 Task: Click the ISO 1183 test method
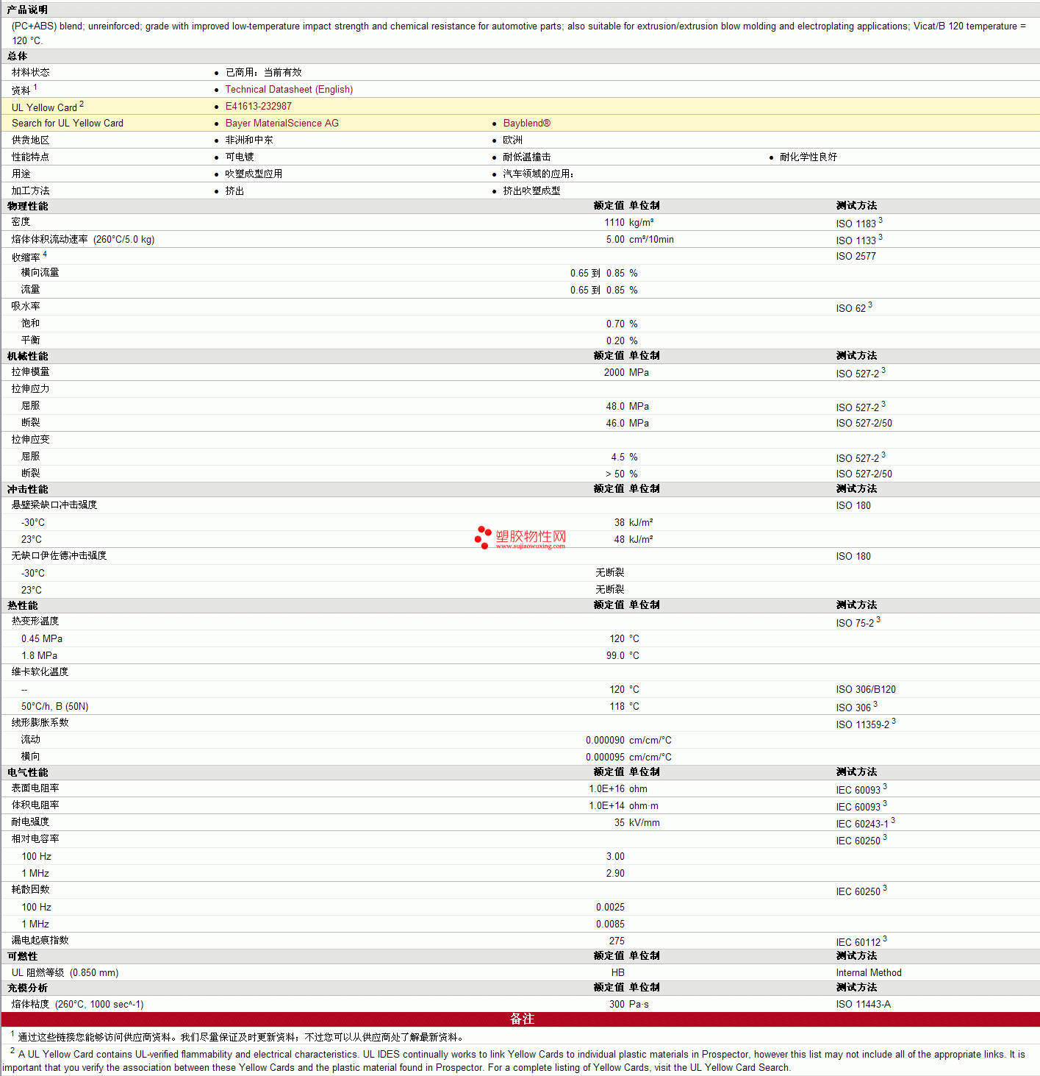pyautogui.click(x=856, y=223)
